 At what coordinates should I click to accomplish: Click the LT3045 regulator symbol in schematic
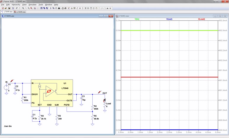tap(52, 92)
